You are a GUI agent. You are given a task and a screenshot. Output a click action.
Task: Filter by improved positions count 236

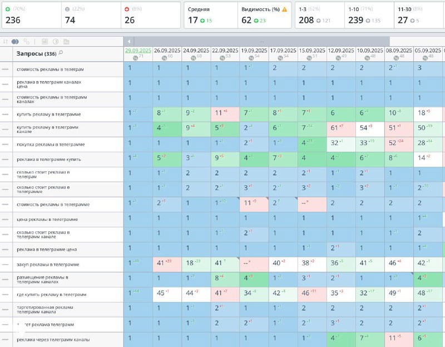pos(32,16)
